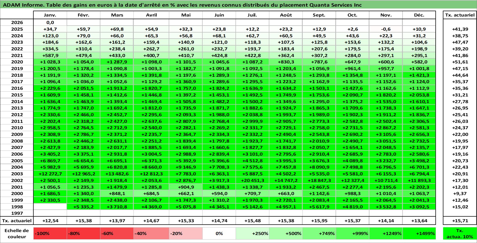Click the +9 146,9 cell in Mai 2004
The image size is (477, 243).
pyautogui.click(x=186, y=167)
